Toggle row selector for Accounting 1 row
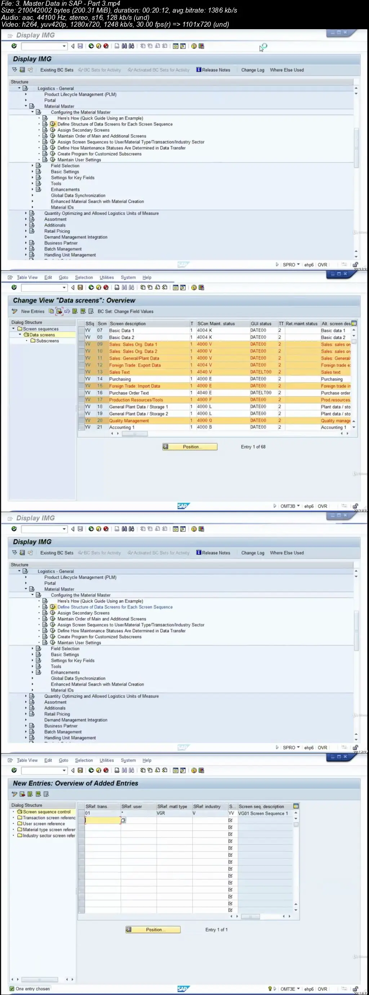The image size is (369, 995). coord(81,427)
